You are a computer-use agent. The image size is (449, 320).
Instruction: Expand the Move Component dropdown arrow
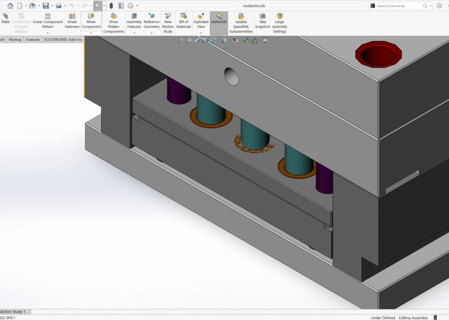coord(91,33)
